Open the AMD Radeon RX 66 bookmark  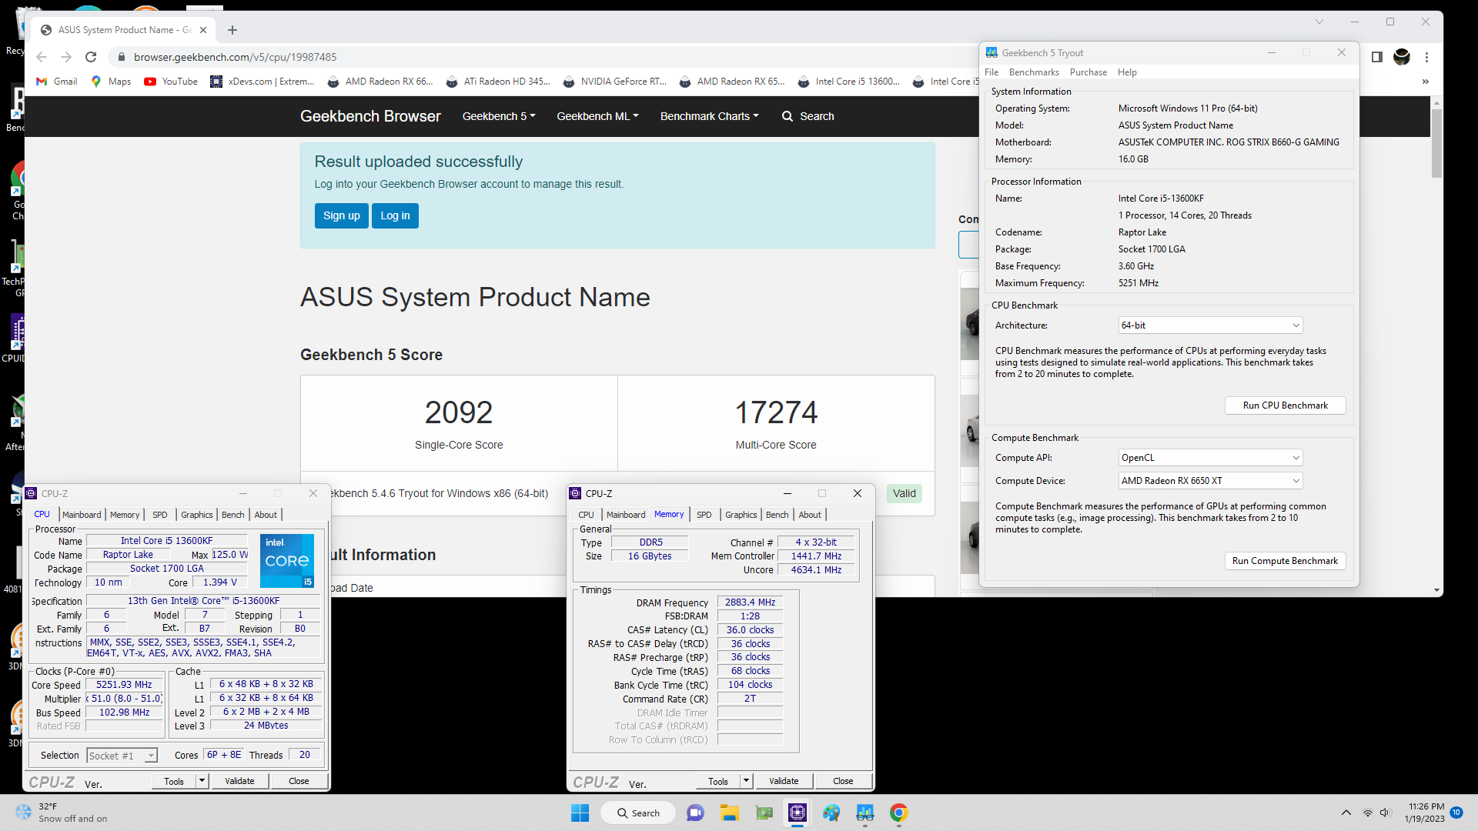coord(380,82)
